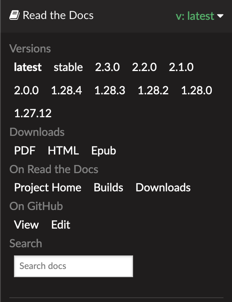Open the Project Home page

tap(48, 187)
